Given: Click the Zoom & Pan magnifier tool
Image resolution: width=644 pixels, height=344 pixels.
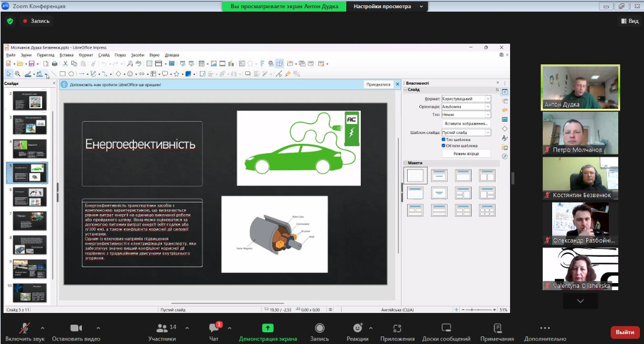Looking at the screenshot, I should (x=18, y=74).
